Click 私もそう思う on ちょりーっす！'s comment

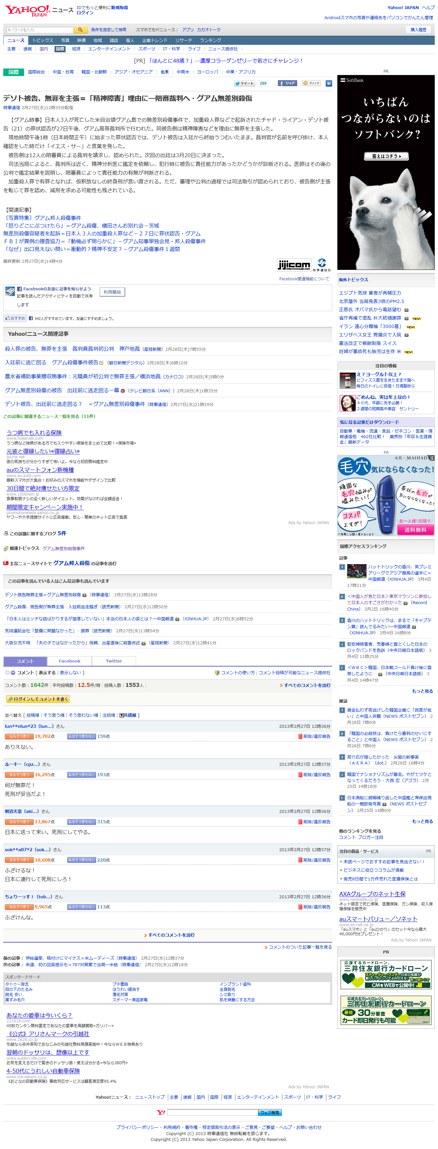coord(19,907)
